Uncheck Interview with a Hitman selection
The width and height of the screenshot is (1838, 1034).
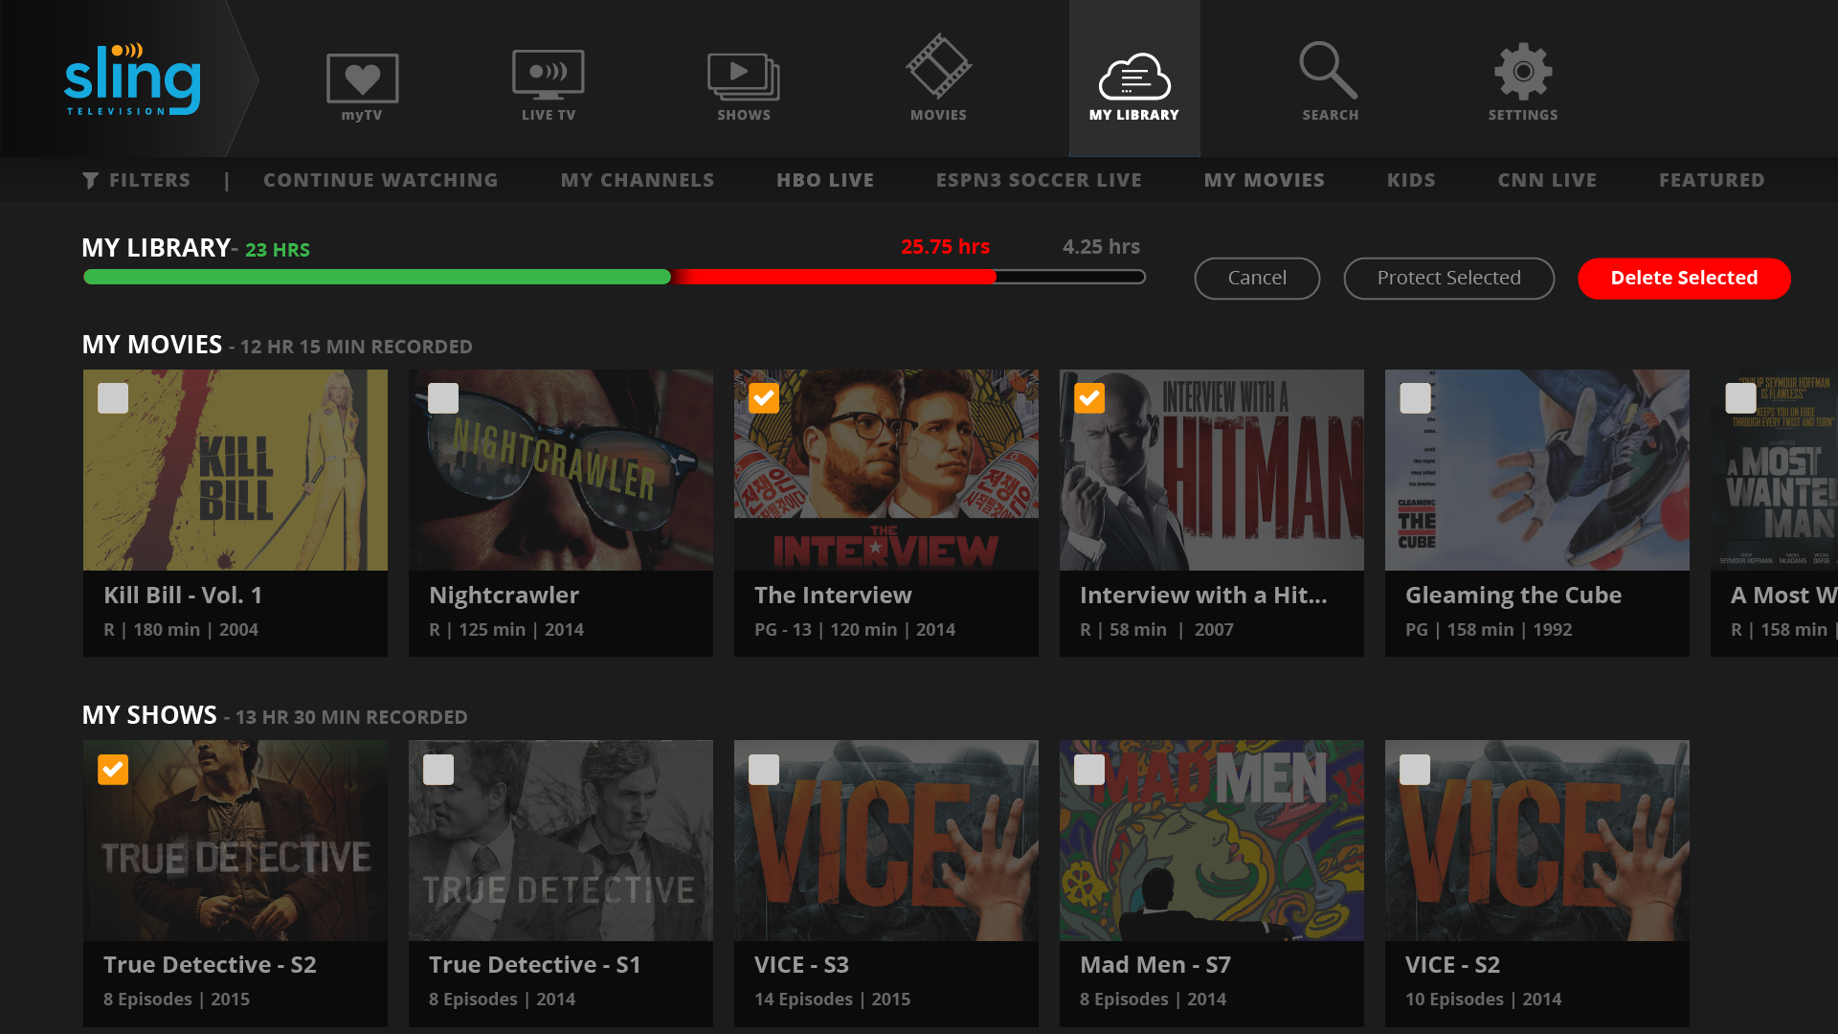(x=1089, y=397)
